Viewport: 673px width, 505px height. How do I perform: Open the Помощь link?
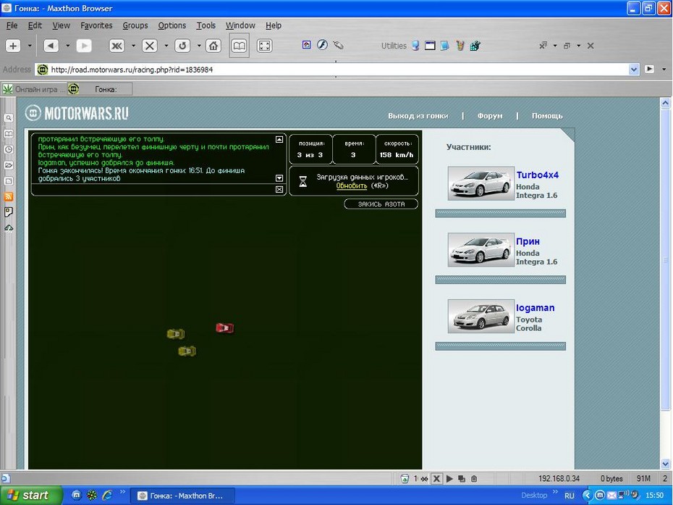547,116
